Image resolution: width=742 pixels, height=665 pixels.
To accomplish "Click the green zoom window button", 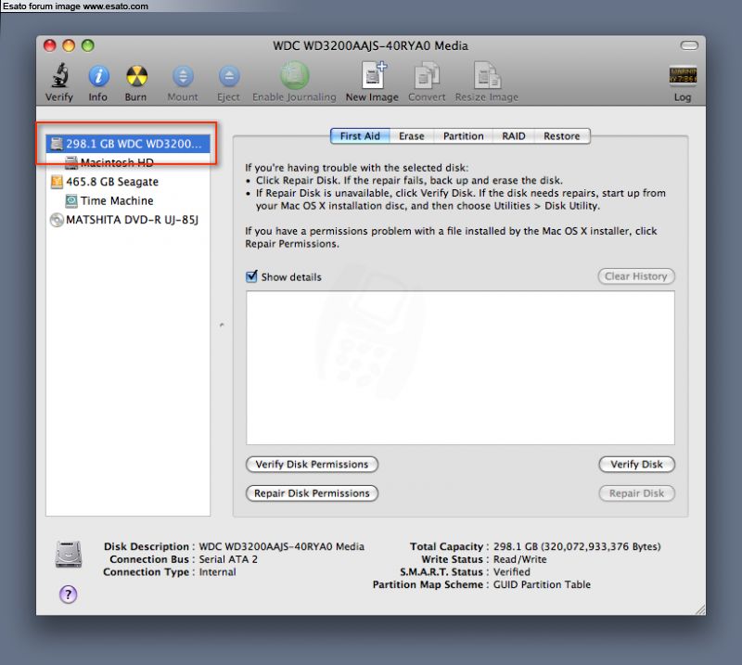I will click(88, 45).
